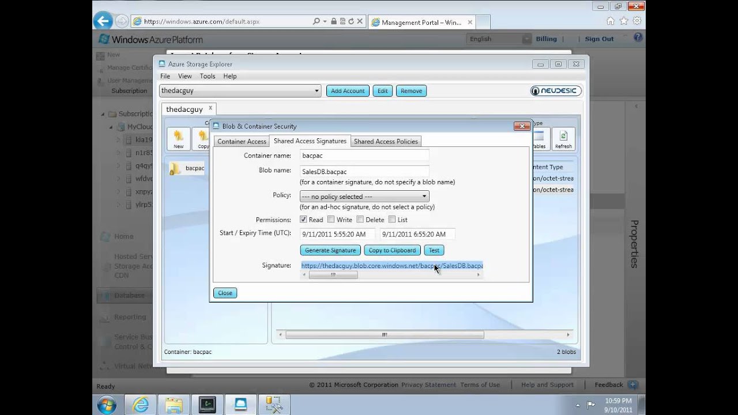
Task: Click the generated Signature URL field
Action: click(391, 266)
